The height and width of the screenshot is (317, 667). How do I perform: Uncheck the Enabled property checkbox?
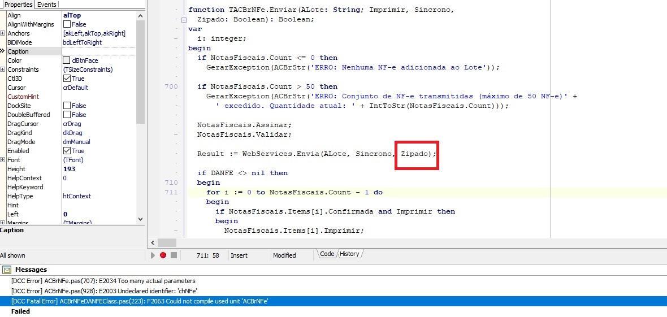click(67, 151)
